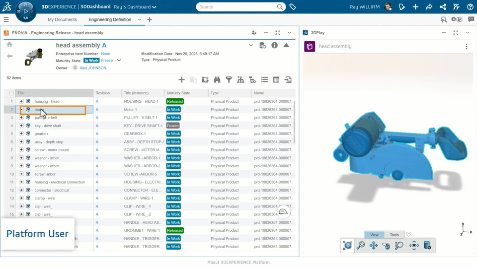Click the eye visibility tool in 3DPlay

[414, 246]
